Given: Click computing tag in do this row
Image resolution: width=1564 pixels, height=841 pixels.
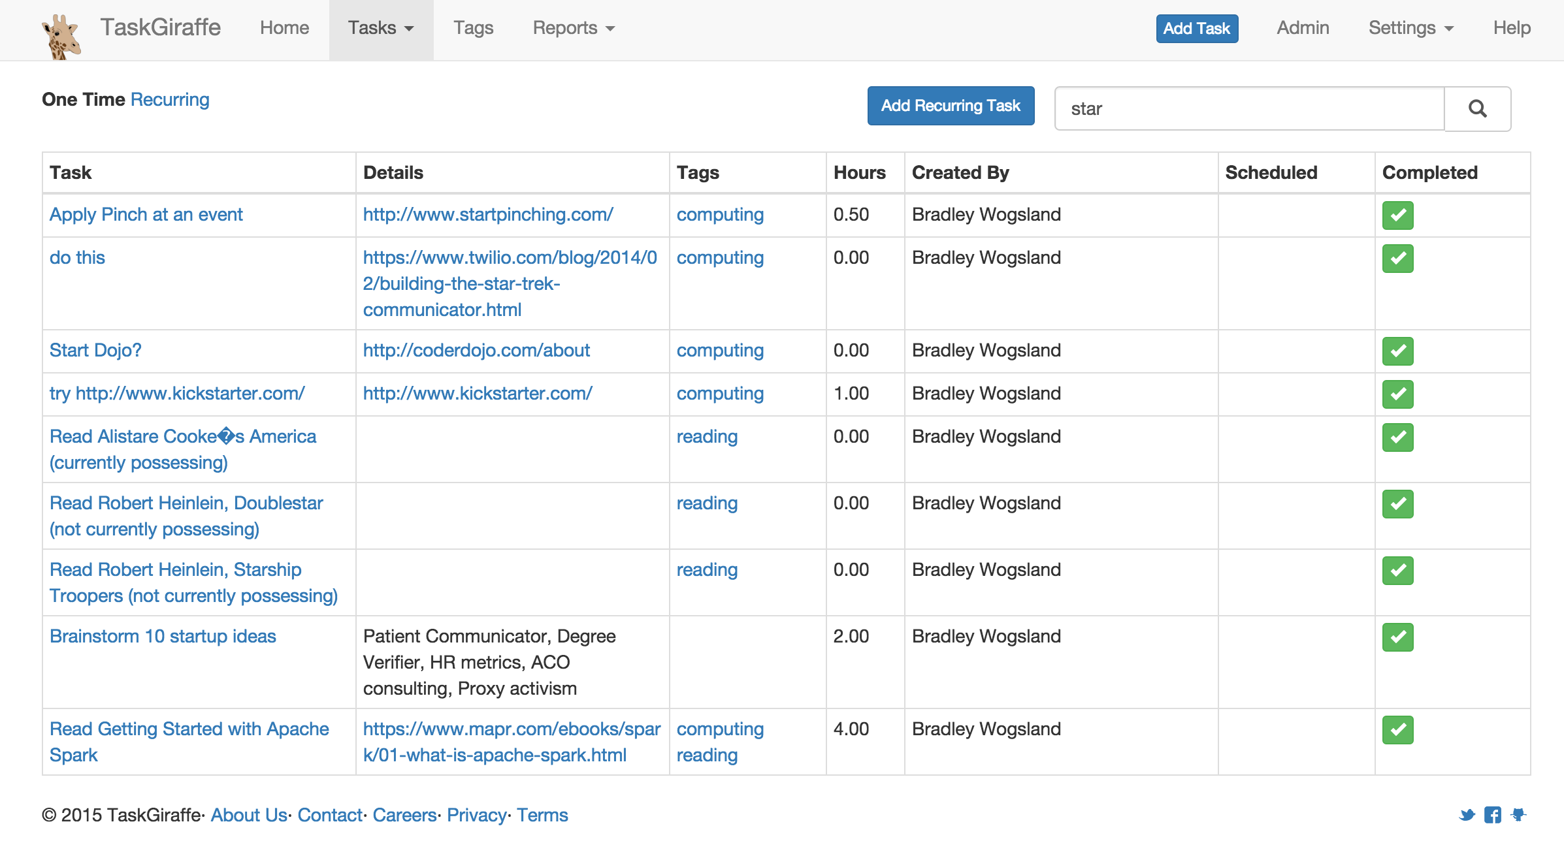Looking at the screenshot, I should (720, 258).
